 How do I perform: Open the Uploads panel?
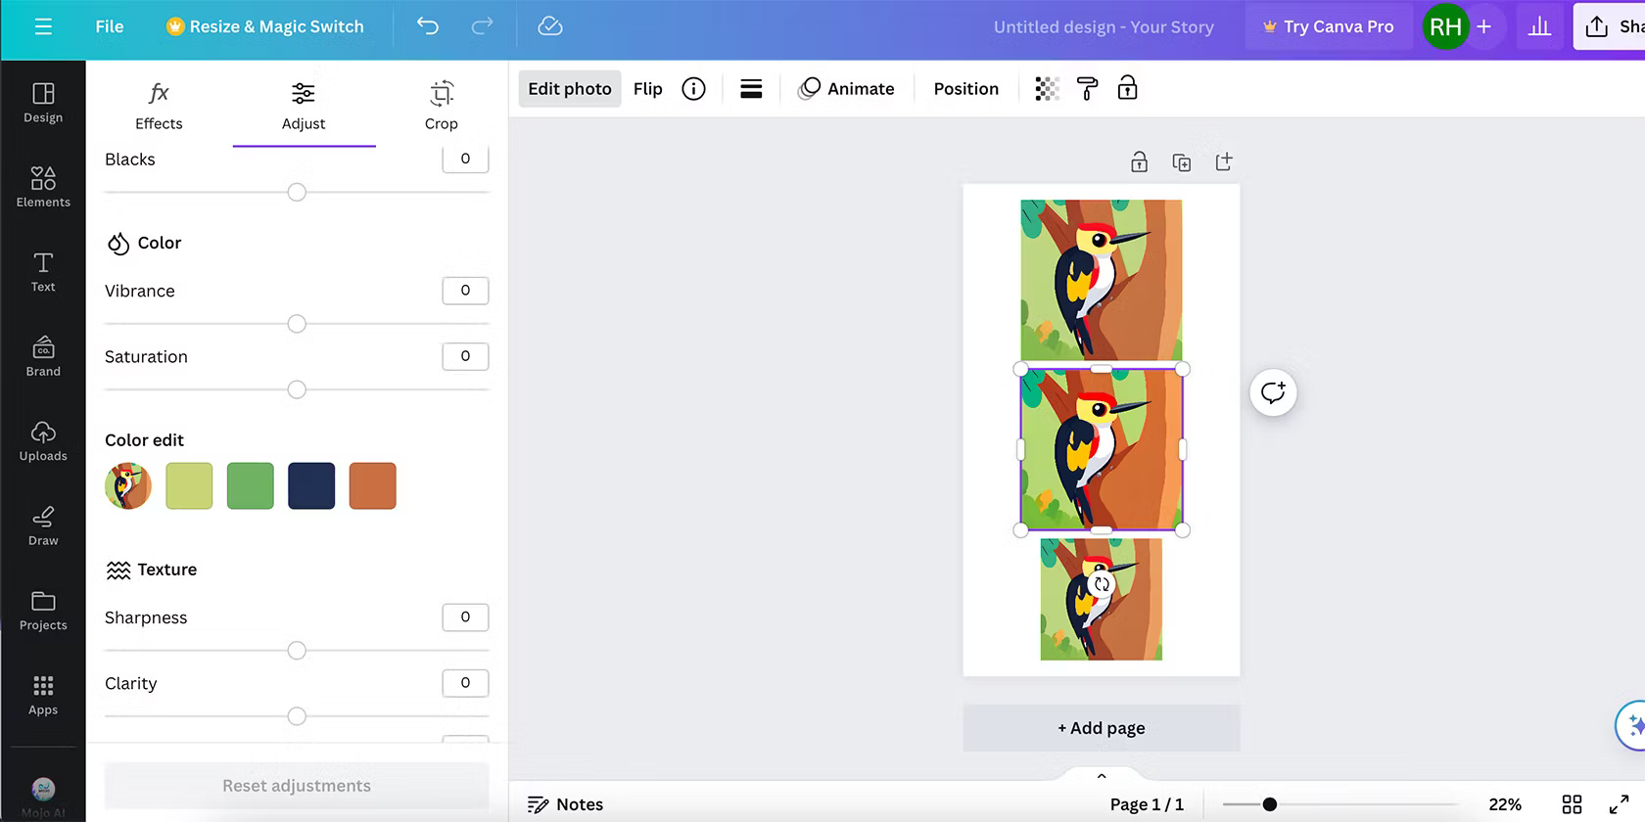[43, 440]
